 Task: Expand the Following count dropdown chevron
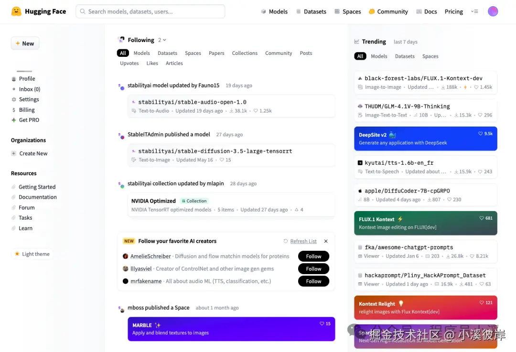pyautogui.click(x=164, y=40)
